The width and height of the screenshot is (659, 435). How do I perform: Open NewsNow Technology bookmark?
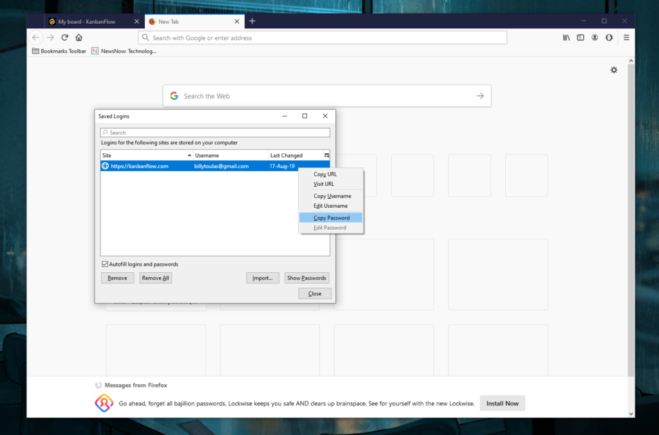(x=124, y=51)
